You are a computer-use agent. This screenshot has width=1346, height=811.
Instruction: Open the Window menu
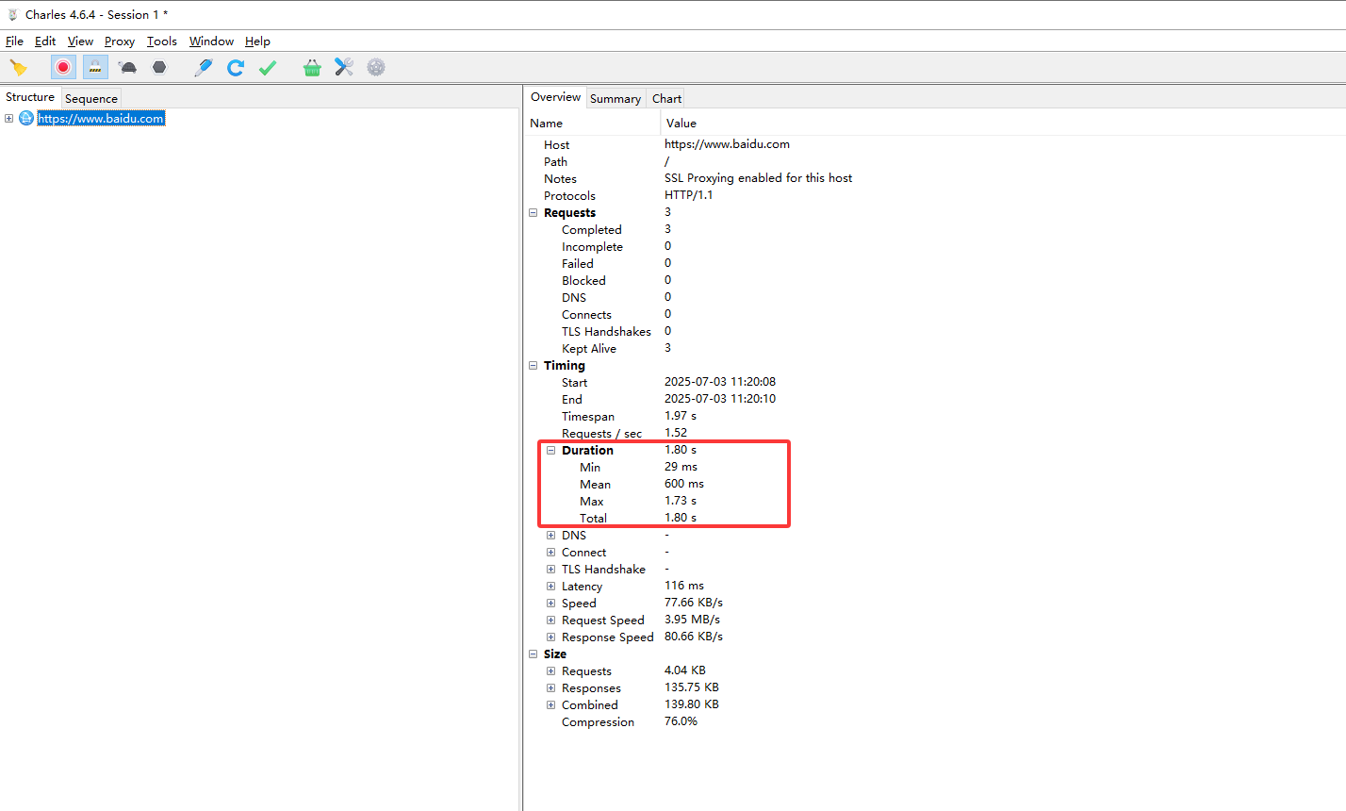point(211,41)
